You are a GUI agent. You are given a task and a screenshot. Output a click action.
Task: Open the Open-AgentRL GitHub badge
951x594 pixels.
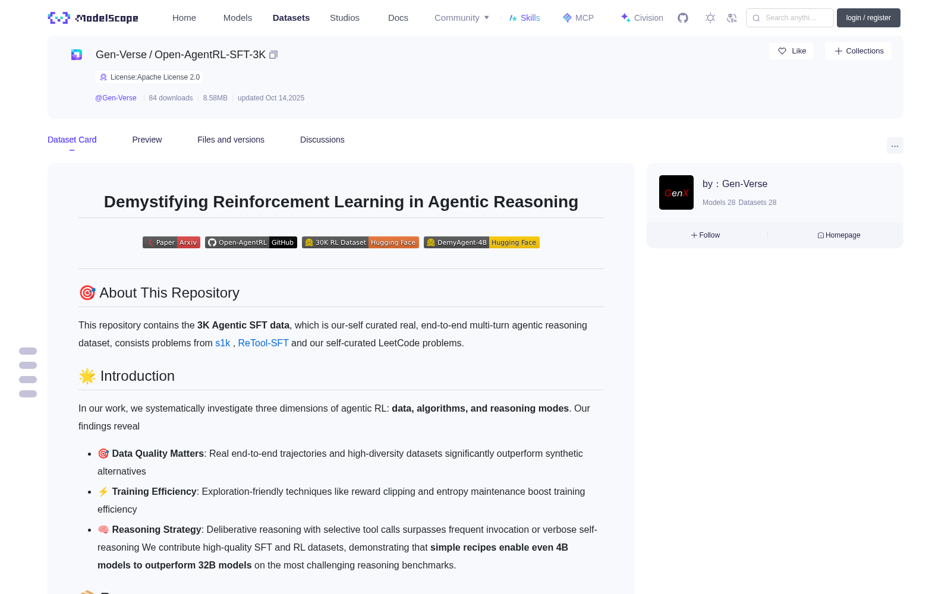[251, 242]
